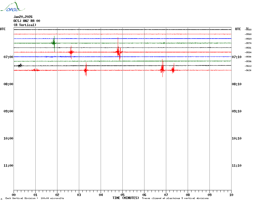This screenshot has height=202, width=253.
Task: Click the (A Vertical) channel label
Action: (25, 25)
